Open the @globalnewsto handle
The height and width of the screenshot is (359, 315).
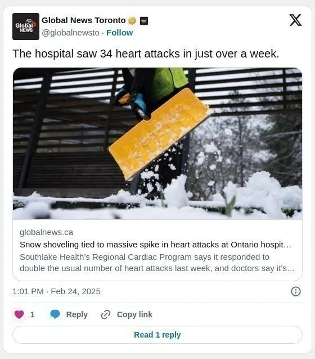[x=70, y=33]
